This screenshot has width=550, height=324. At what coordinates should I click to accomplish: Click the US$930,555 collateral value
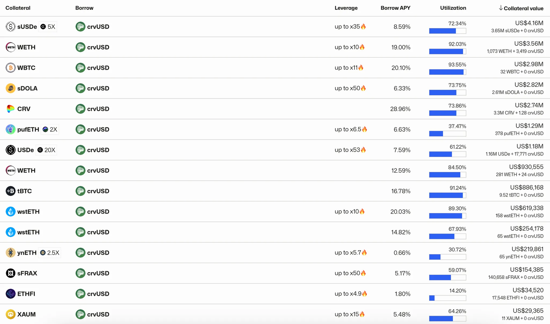526,167
